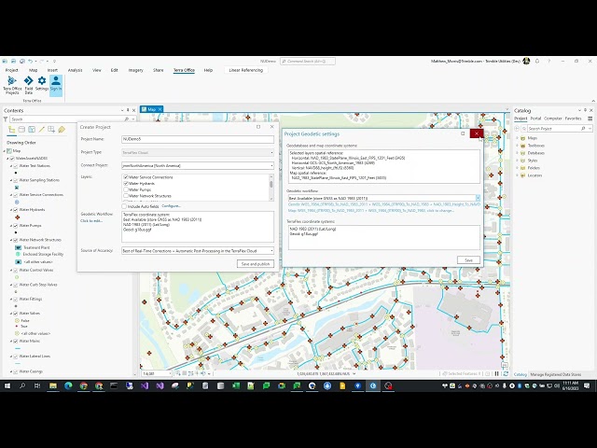597x448 pixels.
Task: Open Terra Office Projects ribbon icon
Action: click(12, 85)
